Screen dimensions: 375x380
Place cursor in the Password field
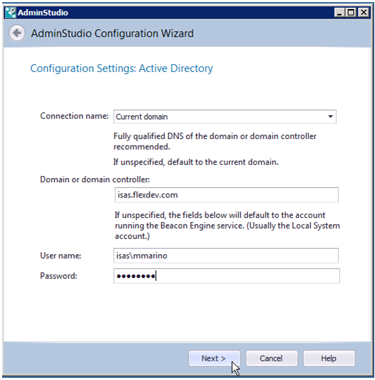pyautogui.click(x=226, y=276)
